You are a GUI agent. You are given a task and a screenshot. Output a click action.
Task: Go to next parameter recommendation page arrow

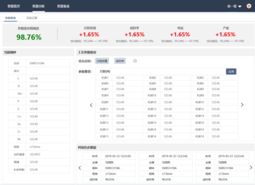[242, 105]
